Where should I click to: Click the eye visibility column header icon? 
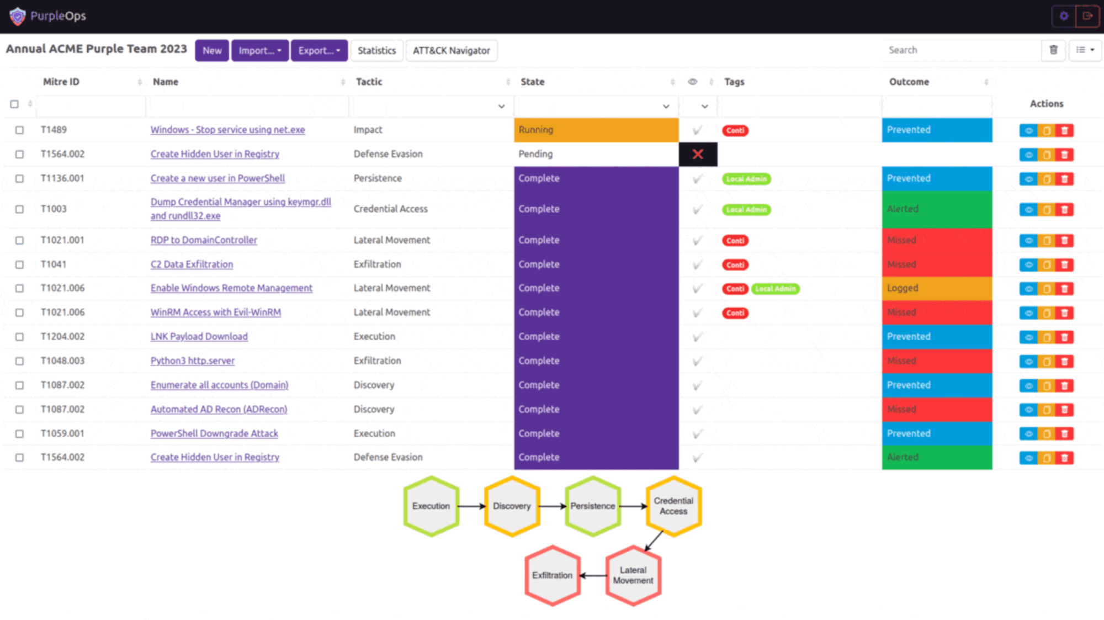point(692,82)
